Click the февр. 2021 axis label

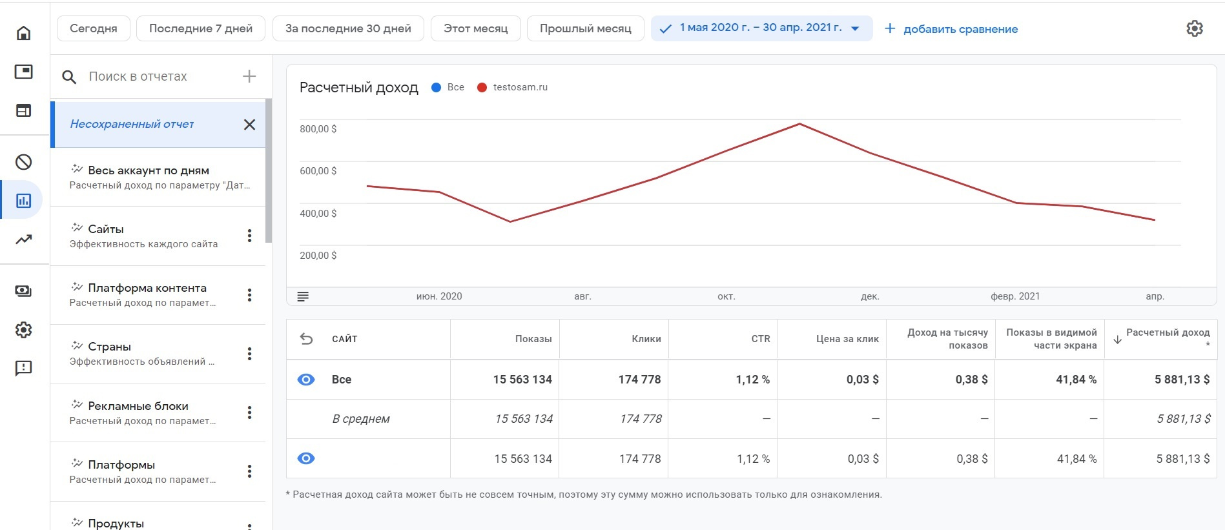pyautogui.click(x=1015, y=296)
